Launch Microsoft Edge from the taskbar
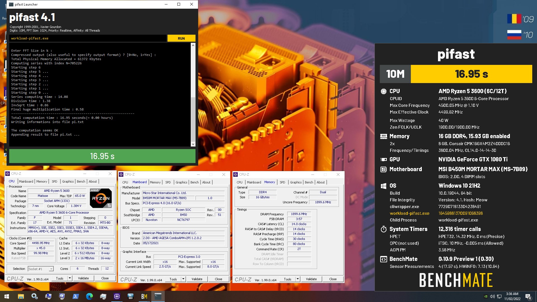The image size is (537, 302). click(x=89, y=296)
